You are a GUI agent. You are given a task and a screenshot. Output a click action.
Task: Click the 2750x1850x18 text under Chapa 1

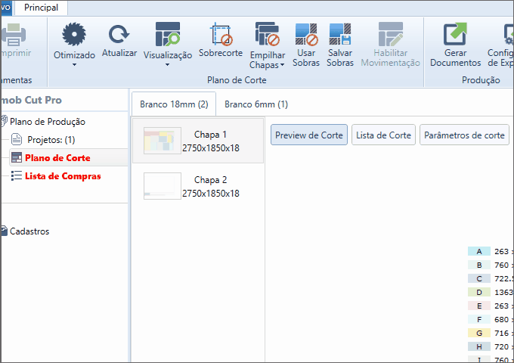coord(211,148)
